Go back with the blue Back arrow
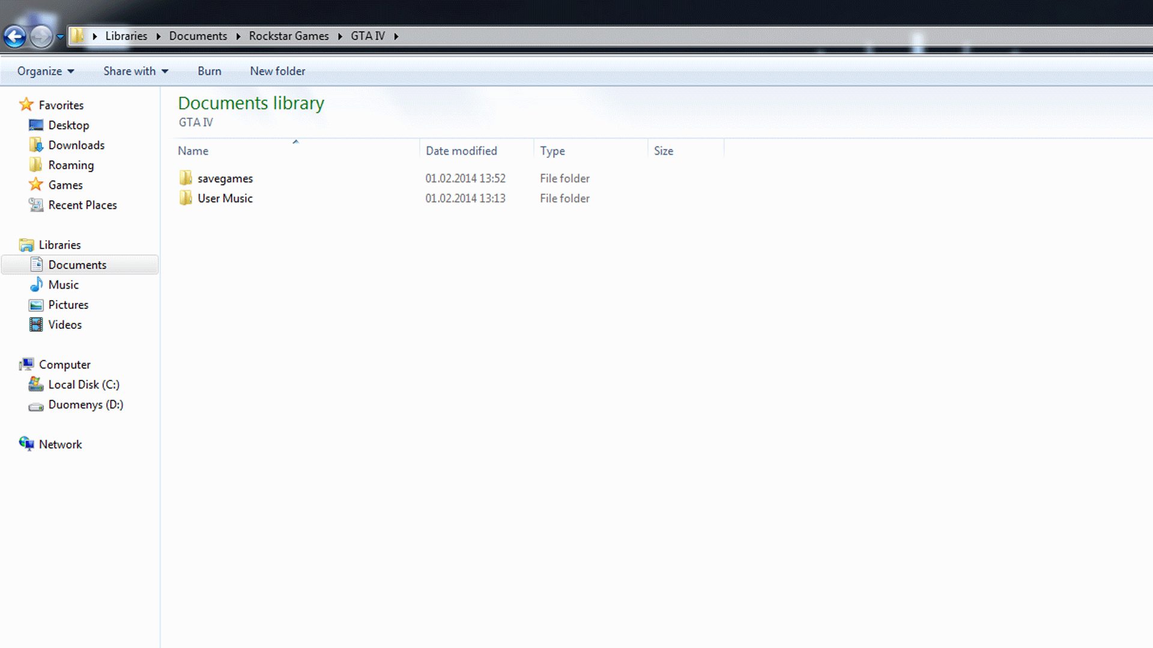This screenshot has height=648, width=1153. pos(15,37)
